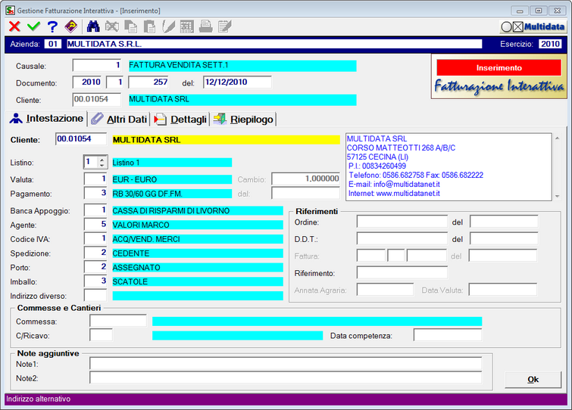Click the red X cancel icon
The width and height of the screenshot is (572, 410).
(14, 26)
